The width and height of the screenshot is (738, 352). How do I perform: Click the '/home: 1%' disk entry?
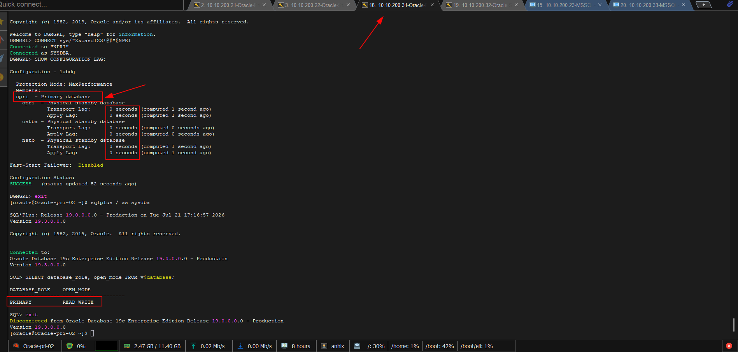click(405, 346)
